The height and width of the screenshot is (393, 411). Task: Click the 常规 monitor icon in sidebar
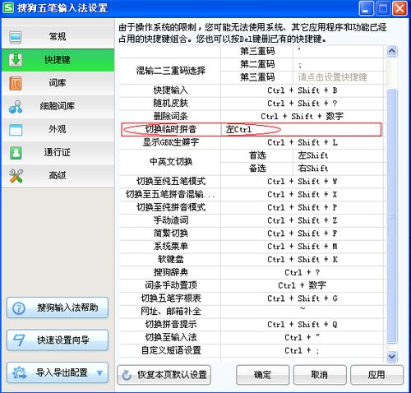[x=16, y=37]
